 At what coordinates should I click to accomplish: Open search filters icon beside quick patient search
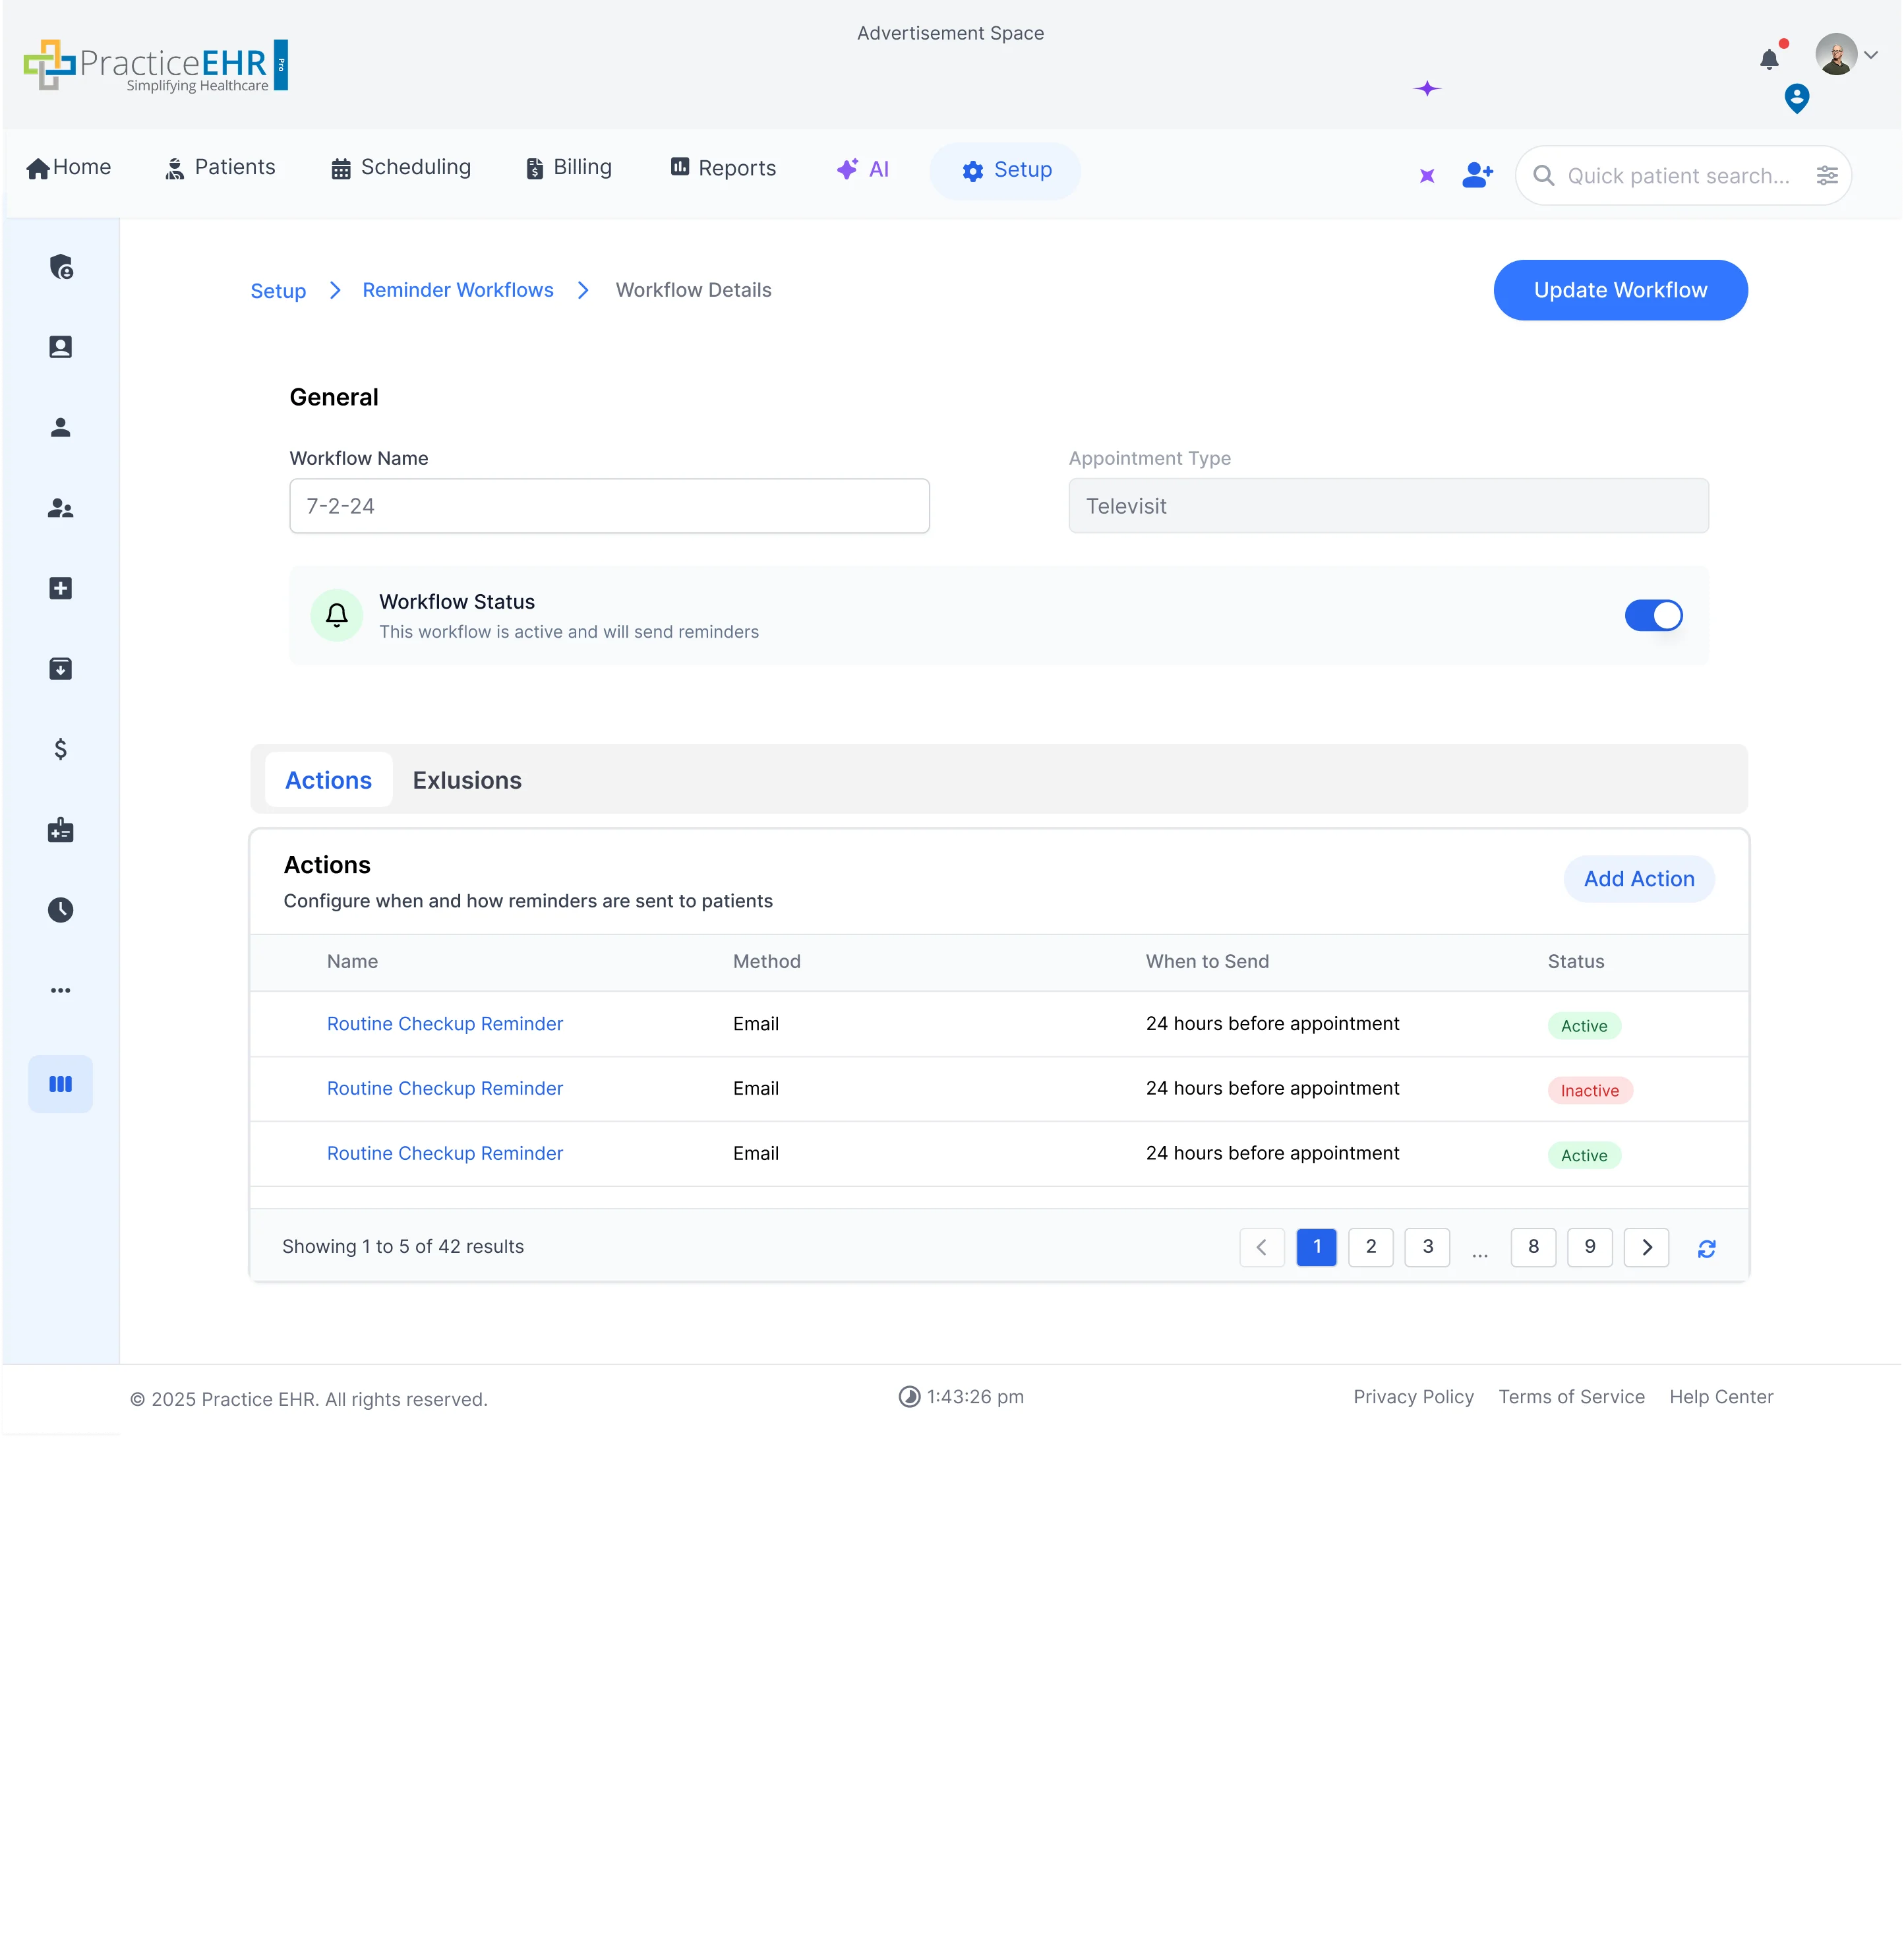tap(1828, 175)
